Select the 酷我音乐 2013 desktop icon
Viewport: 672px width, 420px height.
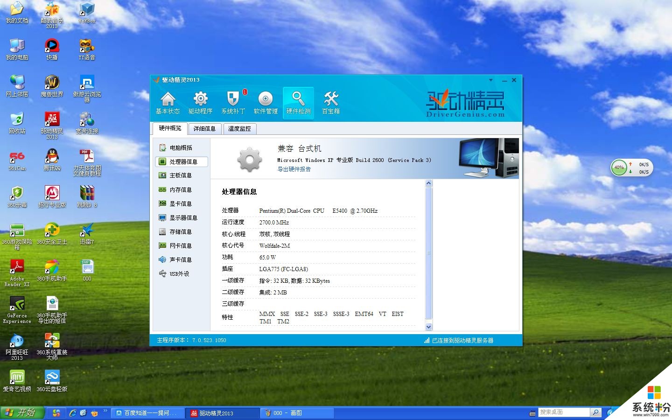tap(52, 15)
